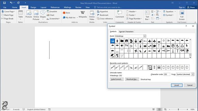Insert Pictures from the ribbon
Image resolution: width=198 pixels, height=111 pixels.
(x=29, y=14)
